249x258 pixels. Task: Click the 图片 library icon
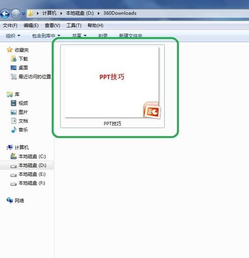(x=14, y=112)
